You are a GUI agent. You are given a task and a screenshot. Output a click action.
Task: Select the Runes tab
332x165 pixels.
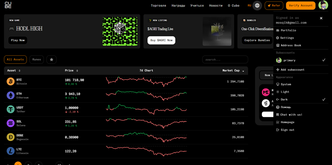coord(36,60)
